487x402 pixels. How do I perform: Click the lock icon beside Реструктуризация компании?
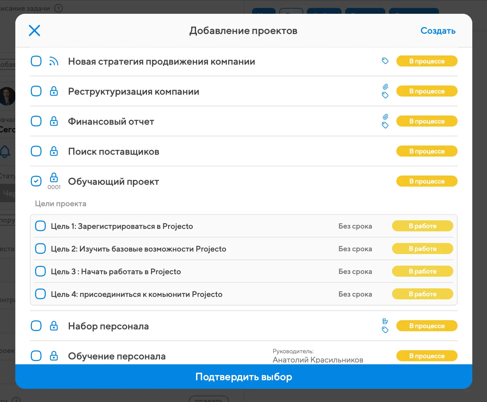[x=54, y=91]
